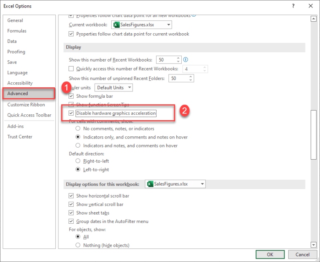Screen dimensions: 320x262
Task: Toggle Show vertical scroll bar
Action: (71, 204)
